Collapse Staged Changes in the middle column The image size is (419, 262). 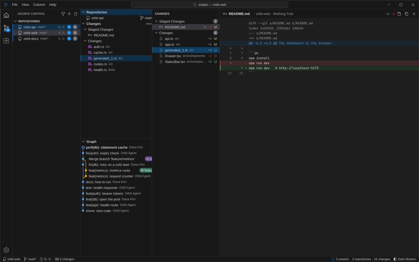85,29
